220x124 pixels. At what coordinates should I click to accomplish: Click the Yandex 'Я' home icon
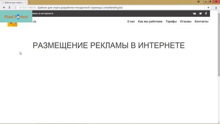[9, 8]
